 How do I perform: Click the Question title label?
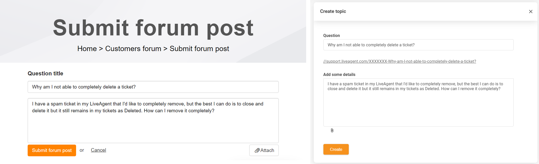pos(45,74)
